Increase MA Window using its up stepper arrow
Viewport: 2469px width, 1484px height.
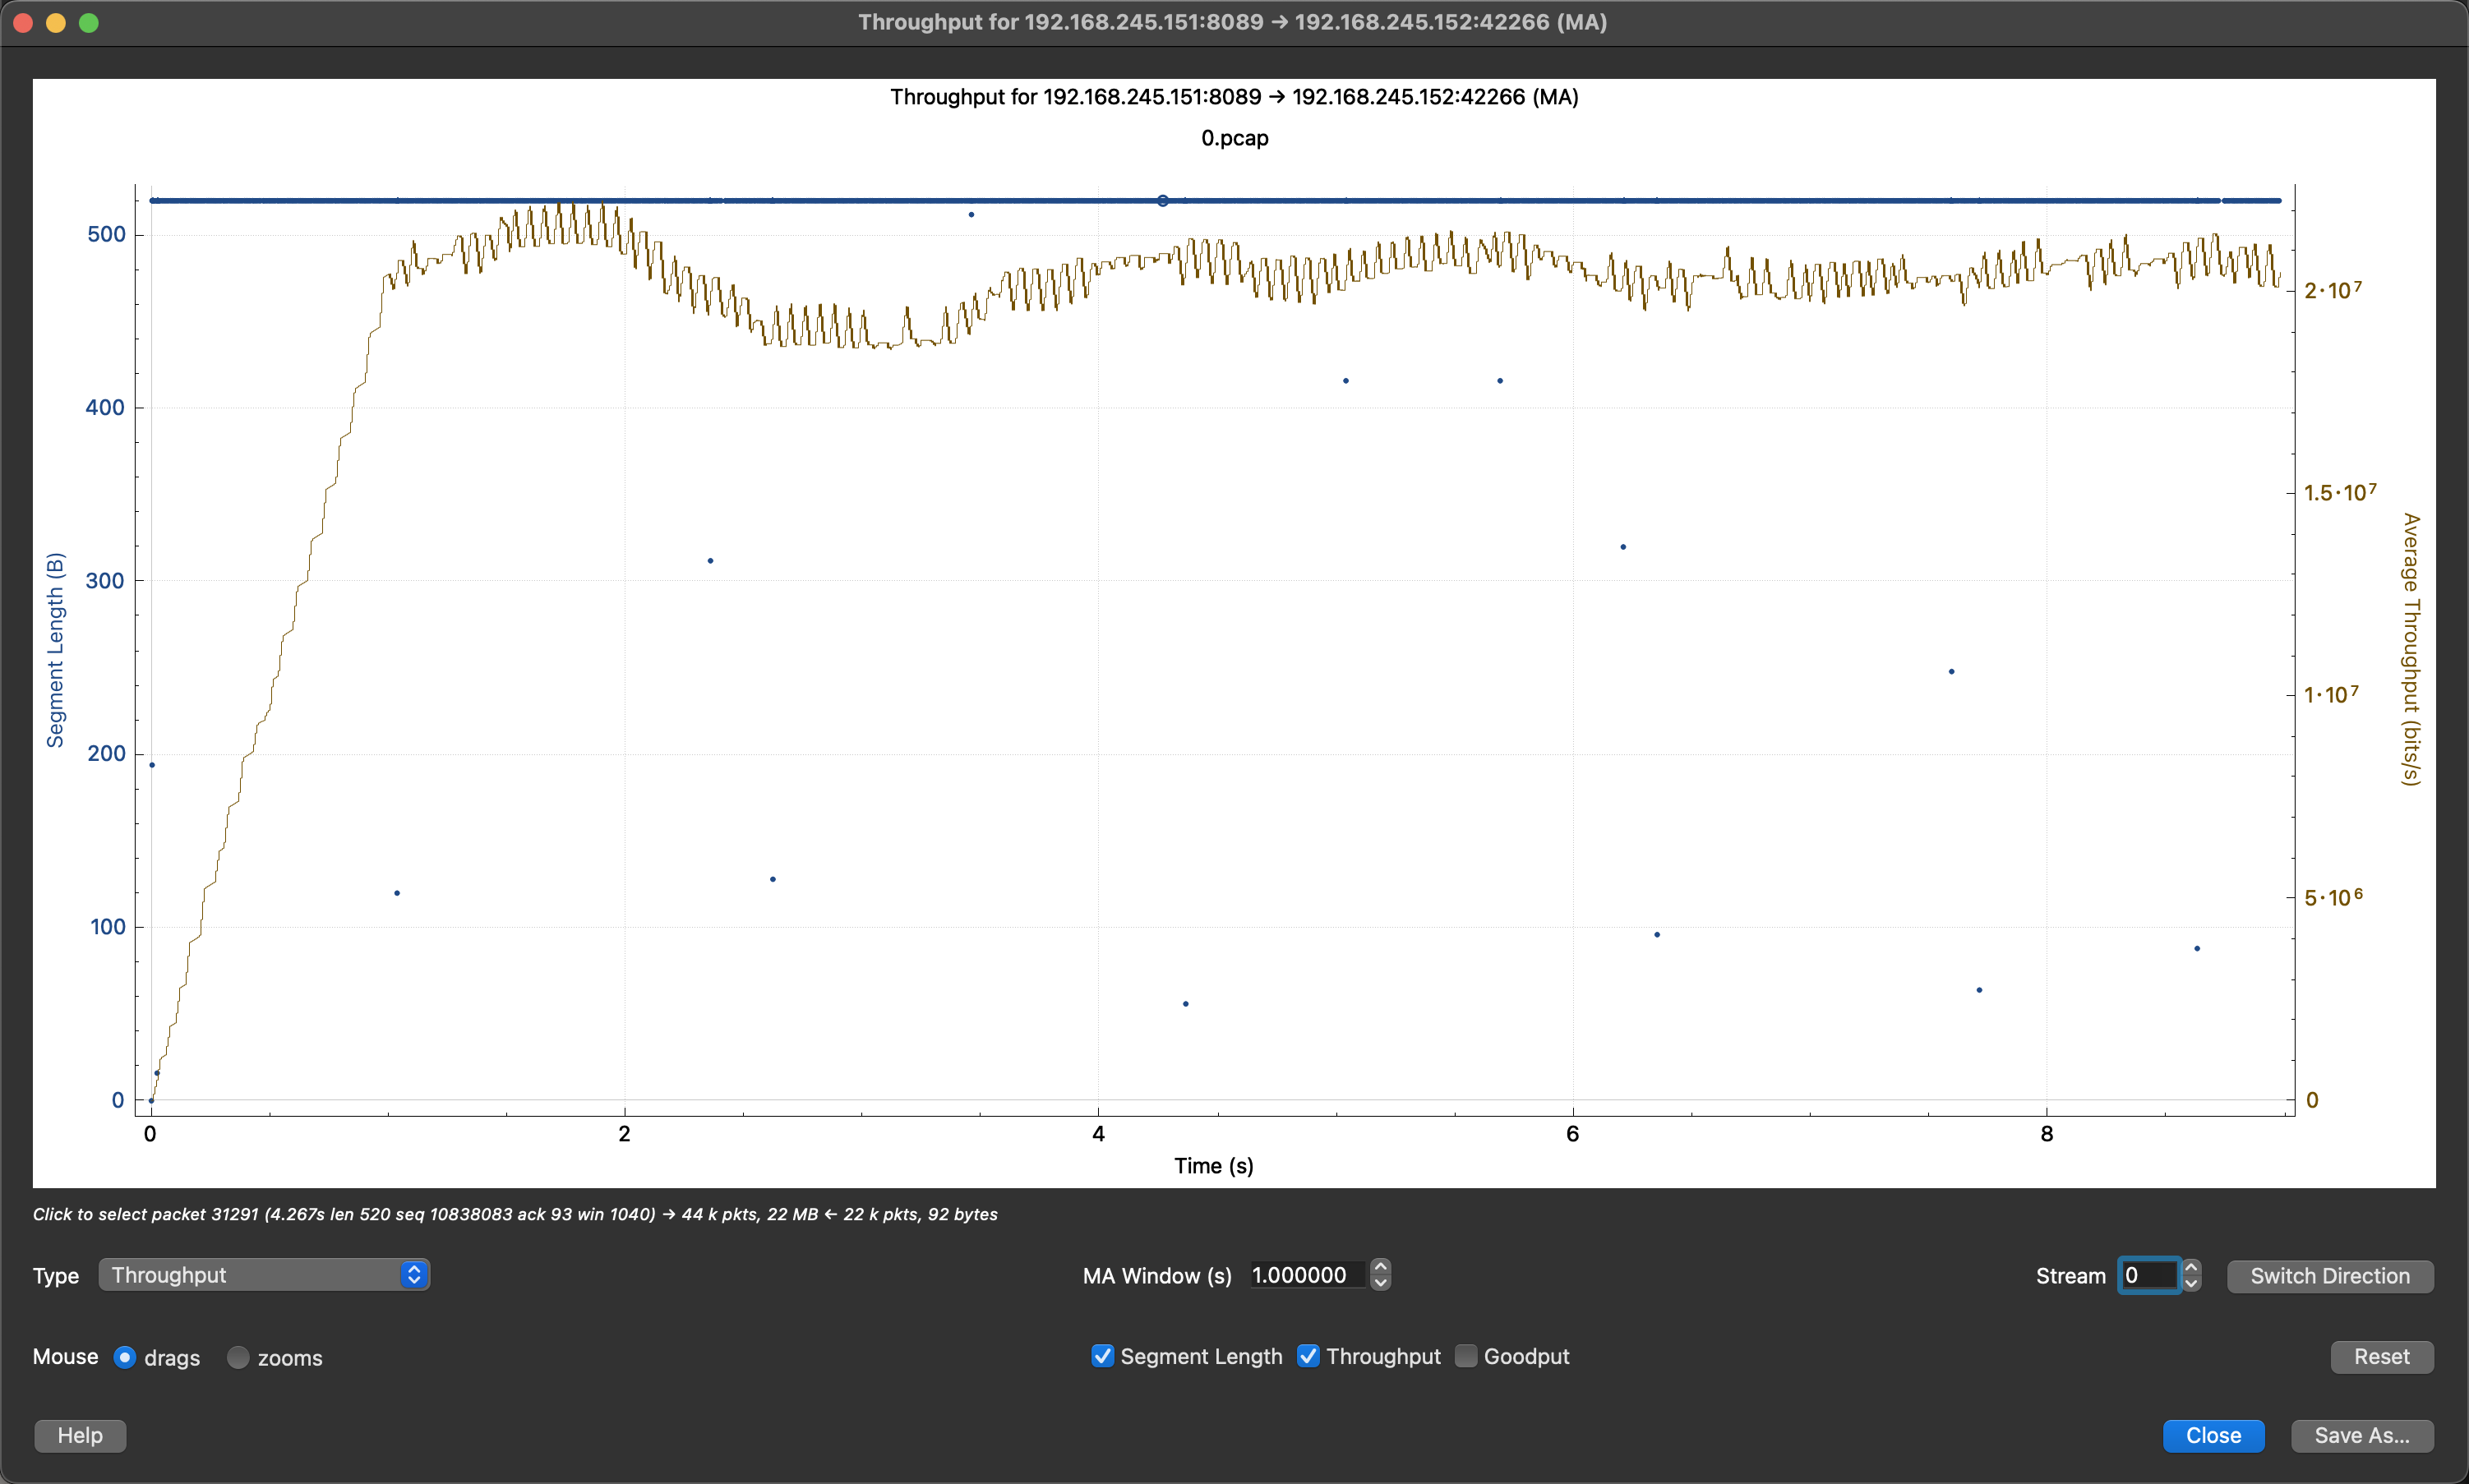[x=1379, y=1266]
